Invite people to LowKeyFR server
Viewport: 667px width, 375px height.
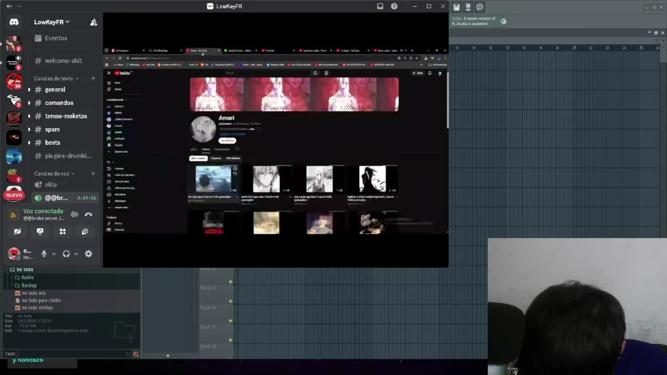(93, 22)
